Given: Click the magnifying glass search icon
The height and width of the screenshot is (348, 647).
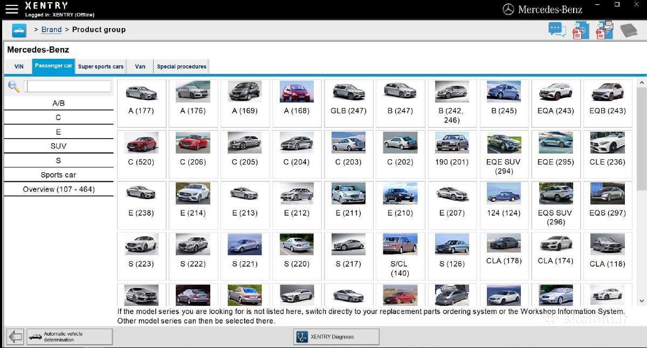Looking at the screenshot, I should click(13, 86).
